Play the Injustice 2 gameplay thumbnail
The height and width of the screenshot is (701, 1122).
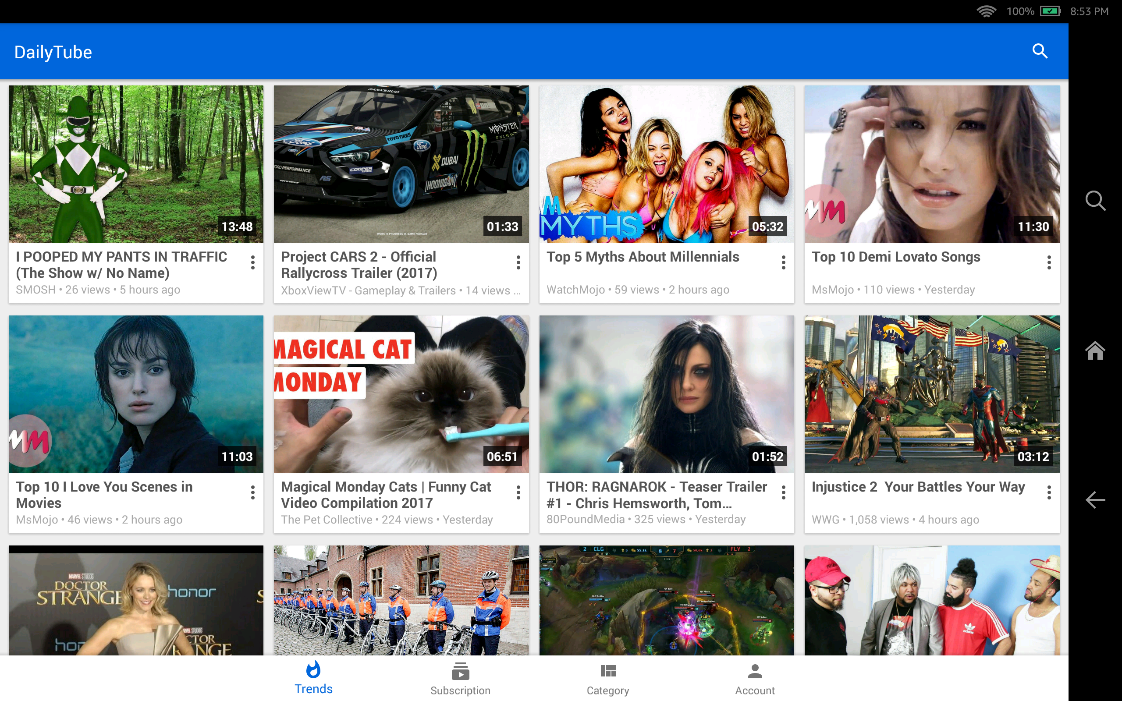932,394
